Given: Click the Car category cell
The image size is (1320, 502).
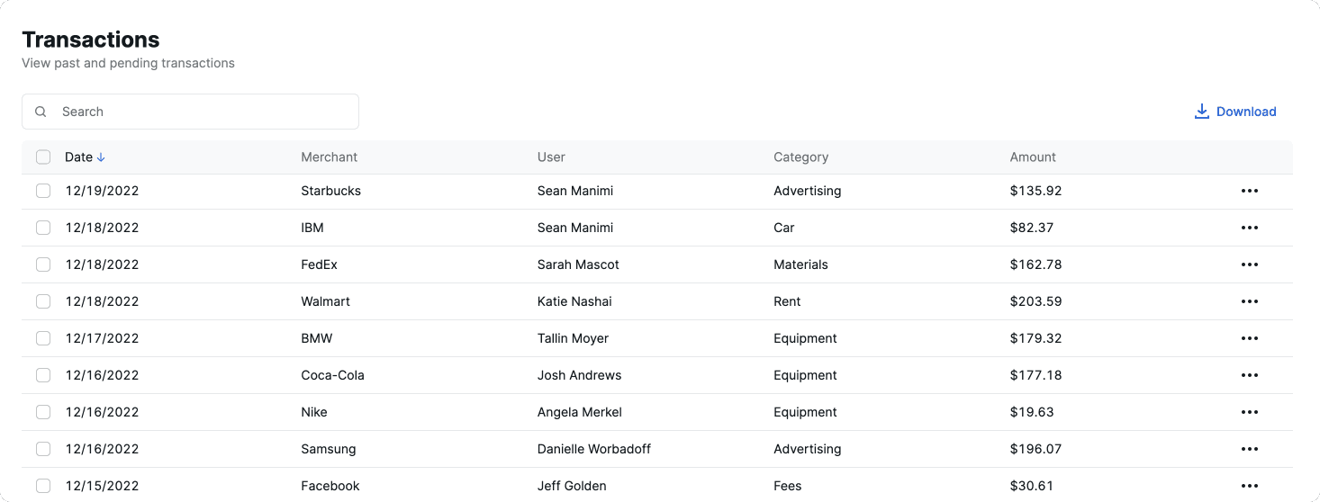Looking at the screenshot, I should coord(784,228).
